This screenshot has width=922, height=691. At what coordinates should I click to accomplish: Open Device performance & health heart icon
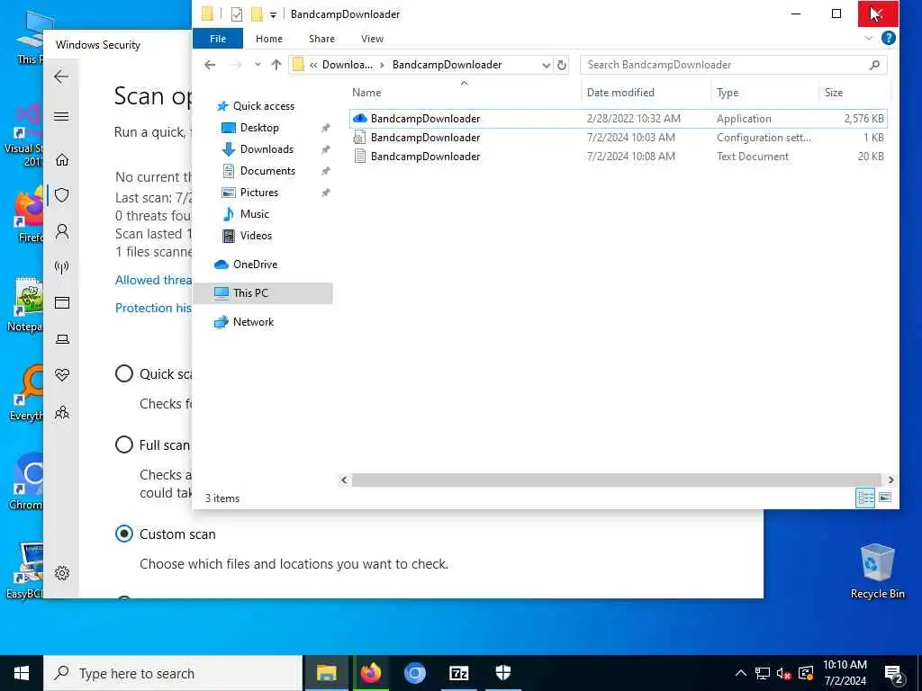(x=62, y=375)
